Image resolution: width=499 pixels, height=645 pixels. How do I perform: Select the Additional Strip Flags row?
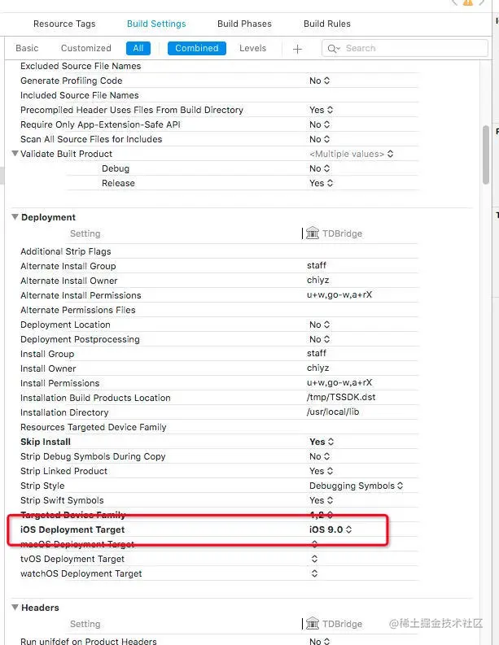(x=220, y=251)
